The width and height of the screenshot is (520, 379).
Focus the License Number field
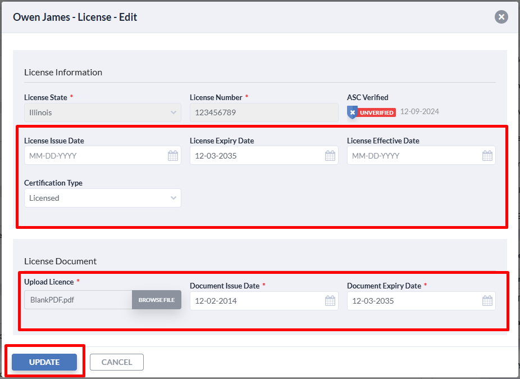[x=264, y=112]
